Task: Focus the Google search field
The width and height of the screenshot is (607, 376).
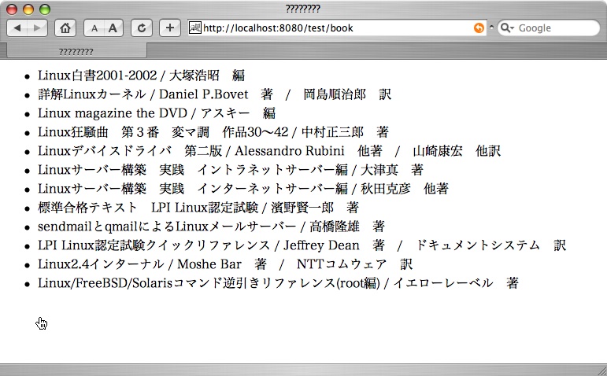Action: (x=549, y=28)
